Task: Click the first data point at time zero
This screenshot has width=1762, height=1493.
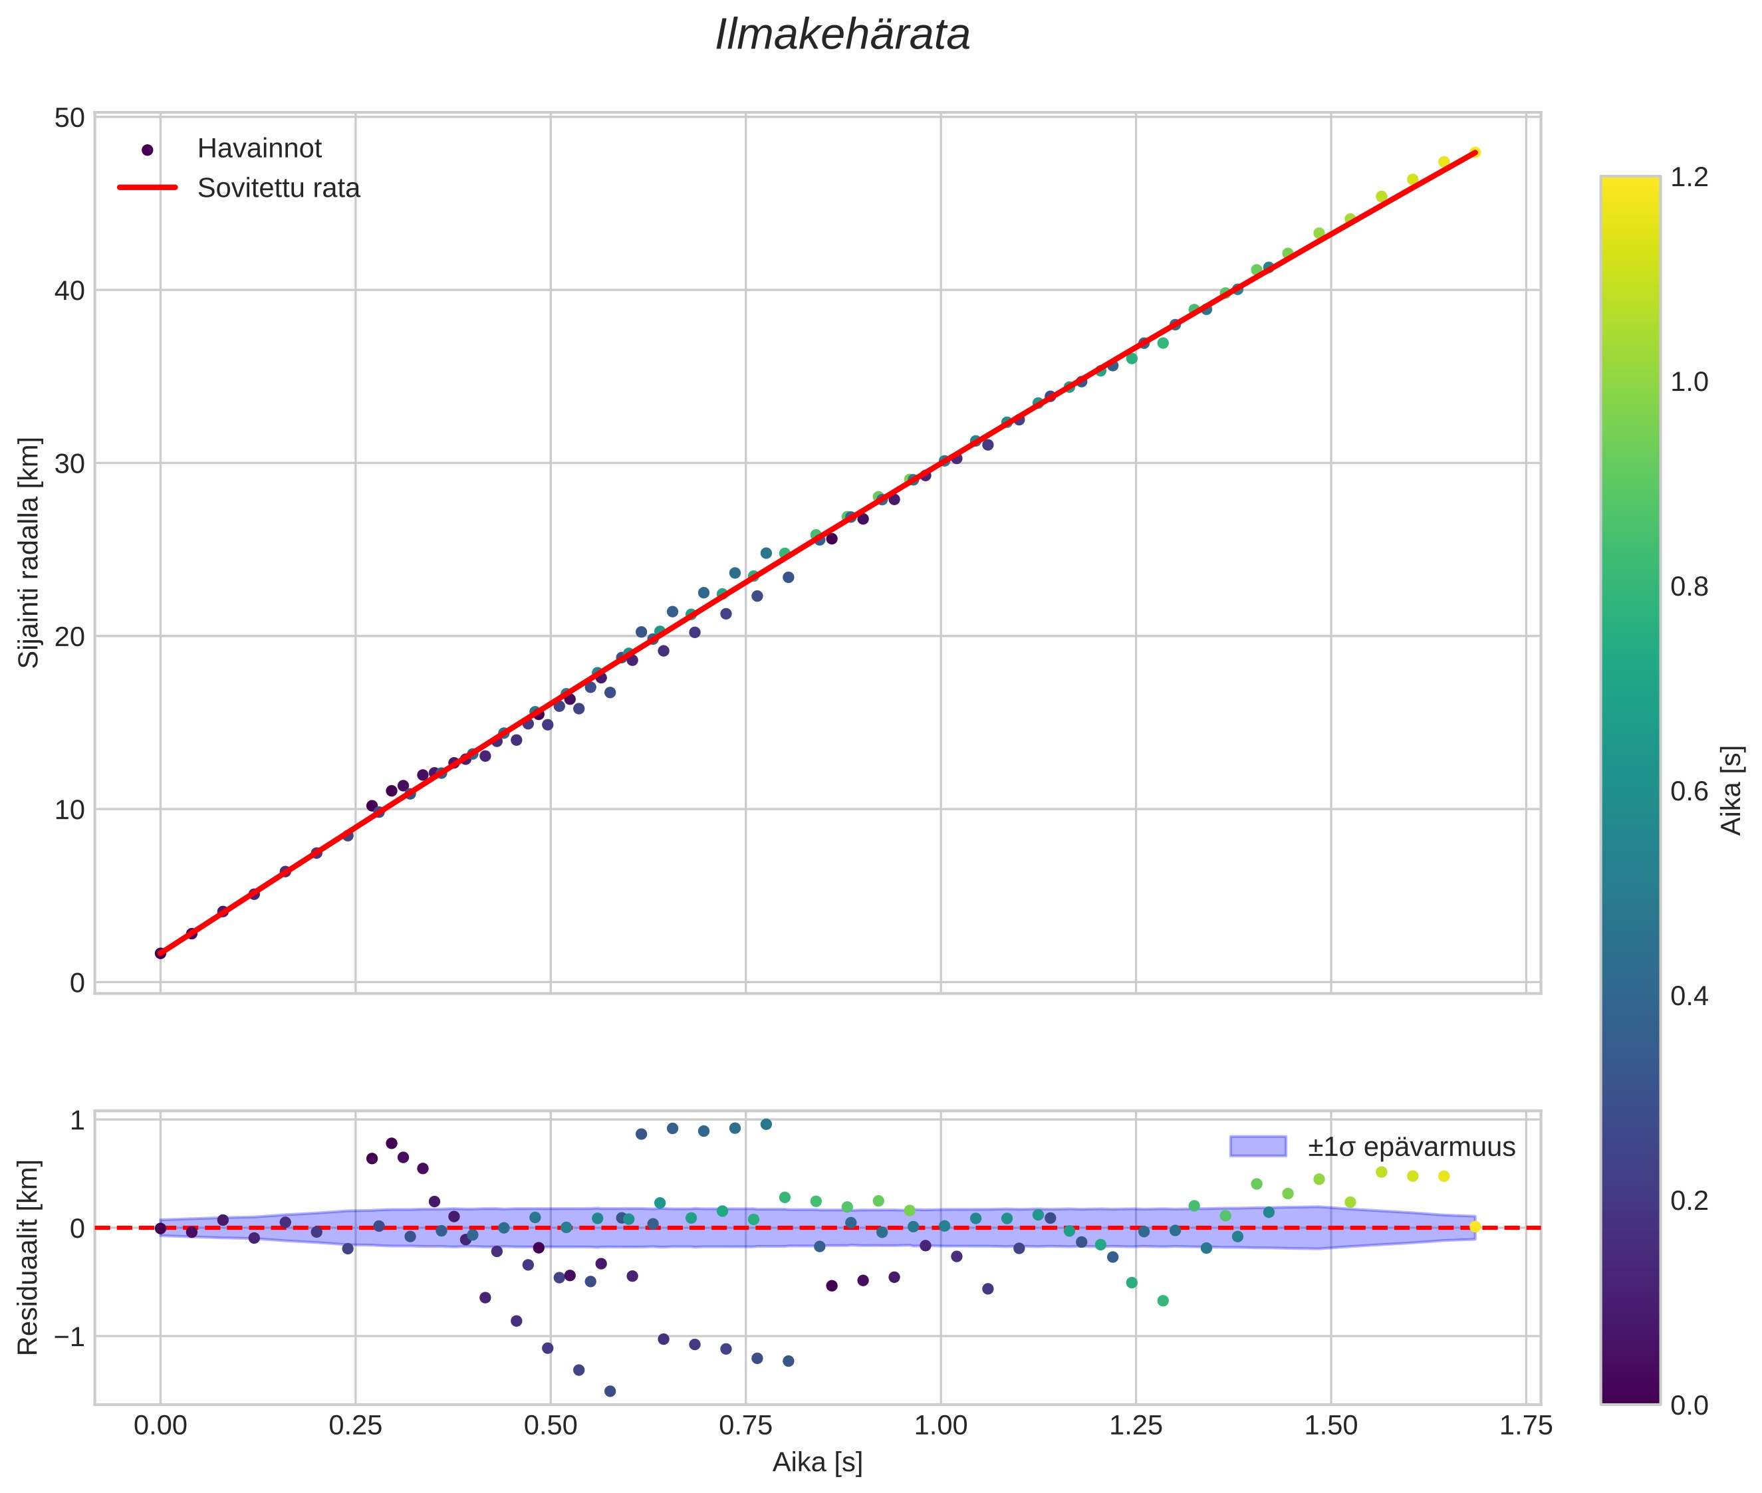Action: 160,953
